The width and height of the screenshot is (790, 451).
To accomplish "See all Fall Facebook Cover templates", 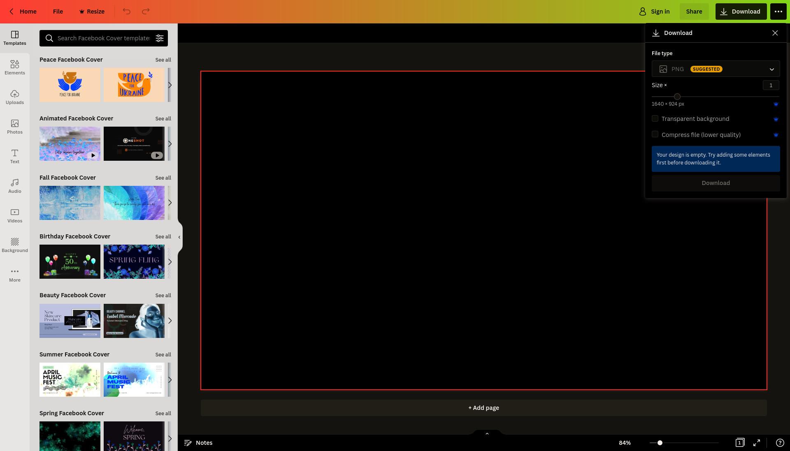I will pos(163,178).
